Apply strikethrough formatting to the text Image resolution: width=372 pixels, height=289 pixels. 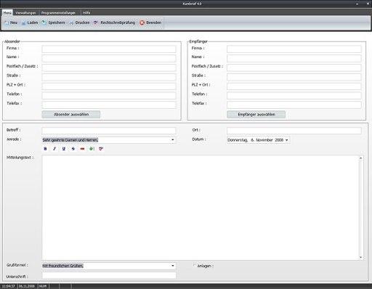click(x=73, y=149)
